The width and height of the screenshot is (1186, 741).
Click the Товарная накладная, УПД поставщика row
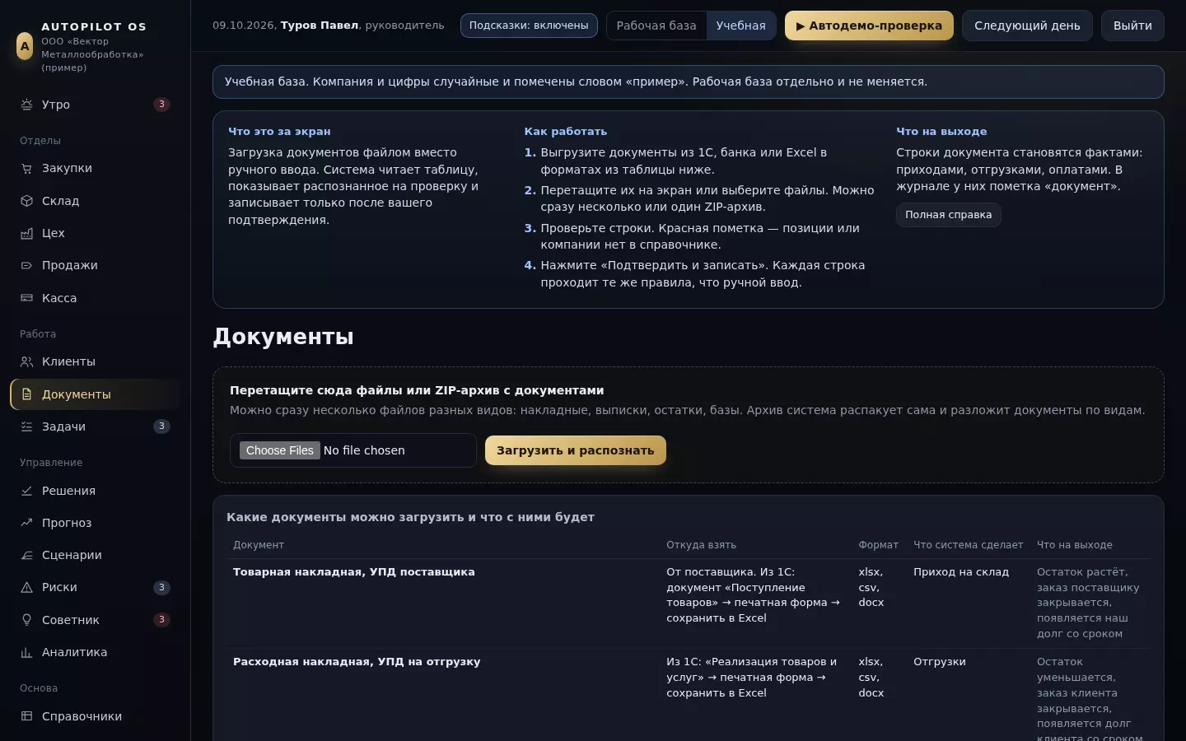[688, 604]
